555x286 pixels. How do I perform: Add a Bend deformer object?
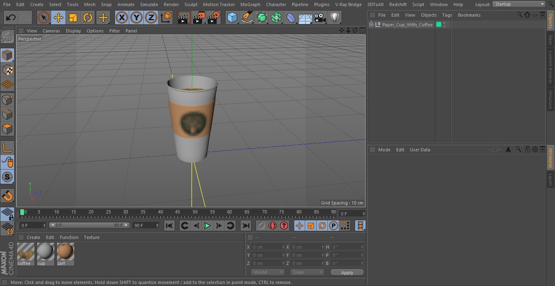291,17
